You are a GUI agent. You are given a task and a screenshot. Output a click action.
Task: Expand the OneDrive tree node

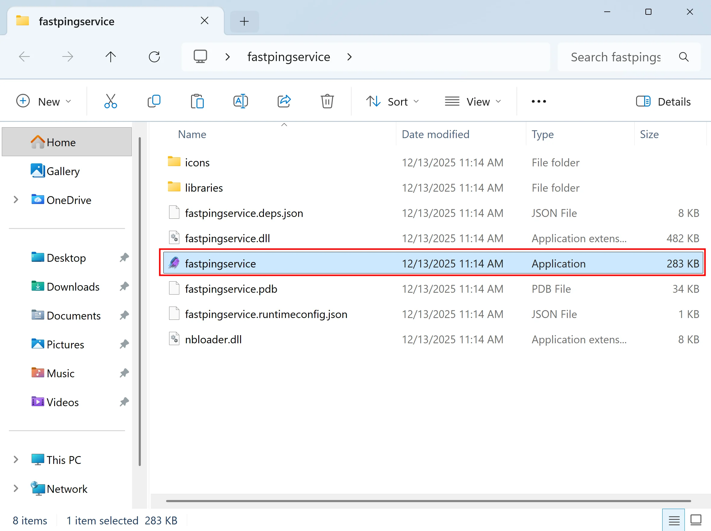16,200
